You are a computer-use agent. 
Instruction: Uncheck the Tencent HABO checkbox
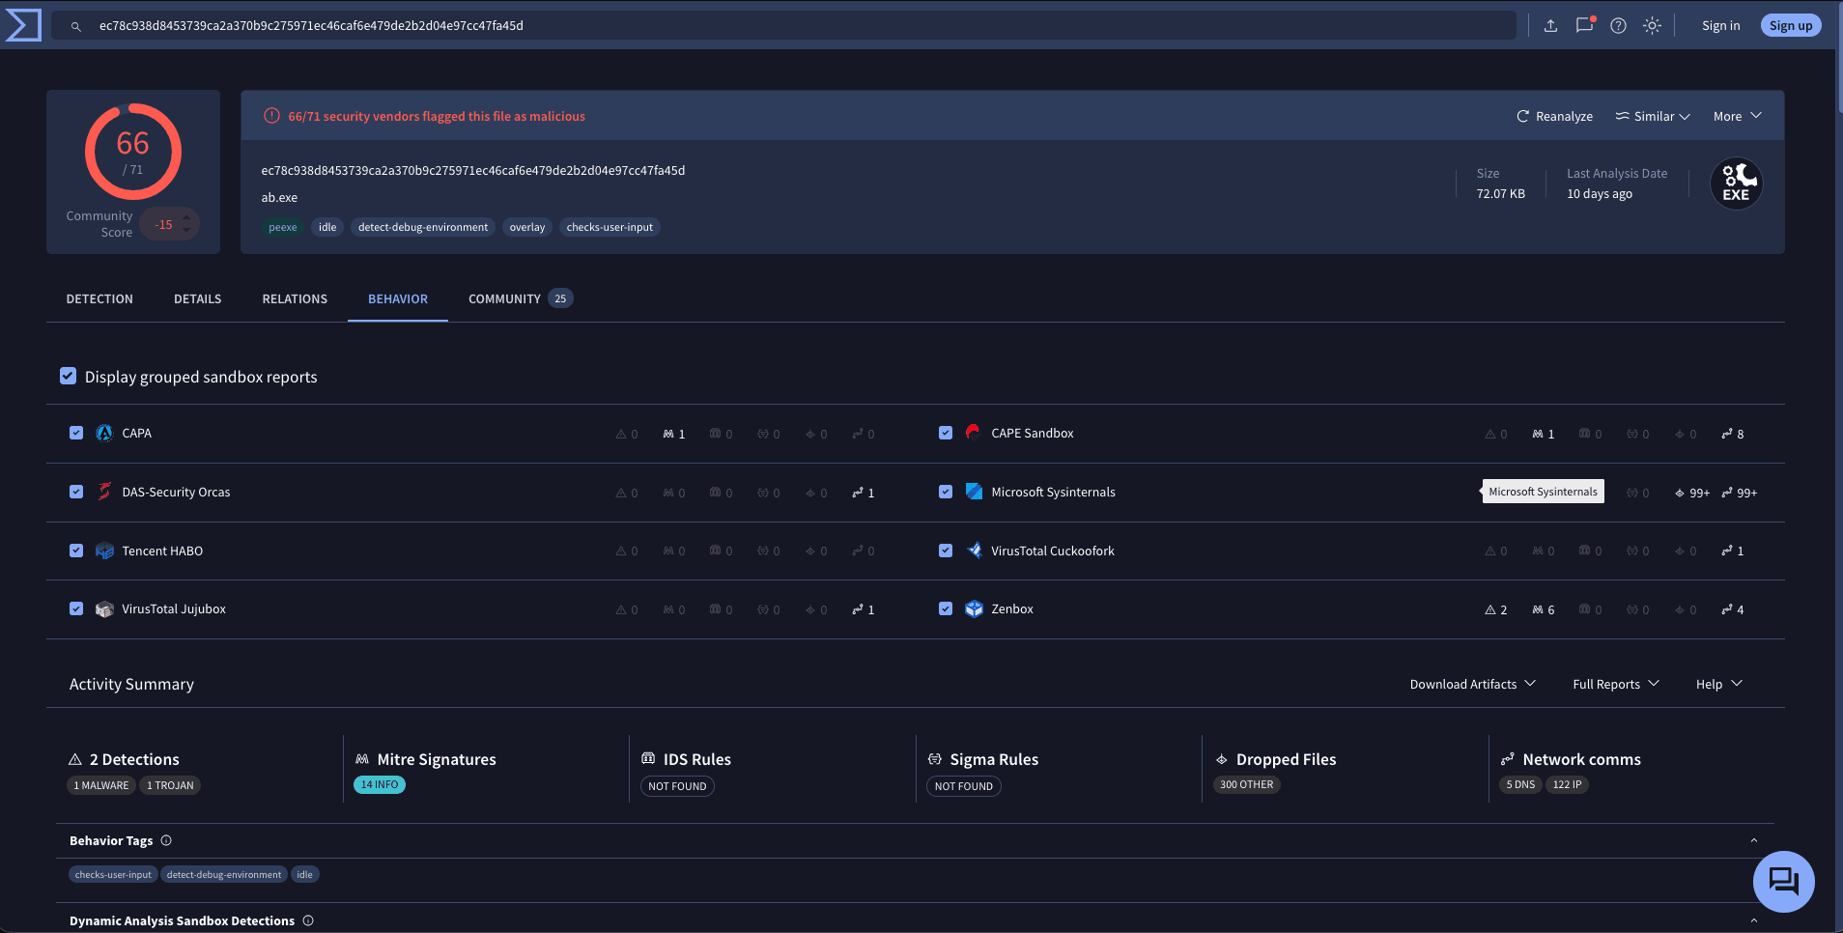[x=76, y=551]
